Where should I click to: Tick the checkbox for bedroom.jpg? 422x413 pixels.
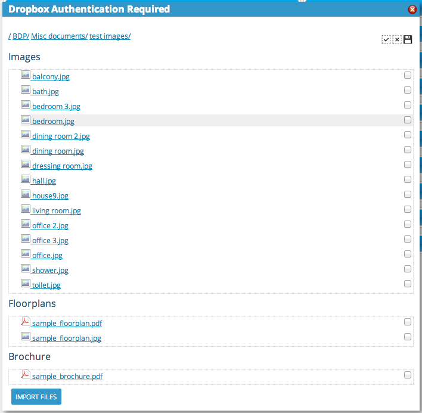(x=408, y=120)
